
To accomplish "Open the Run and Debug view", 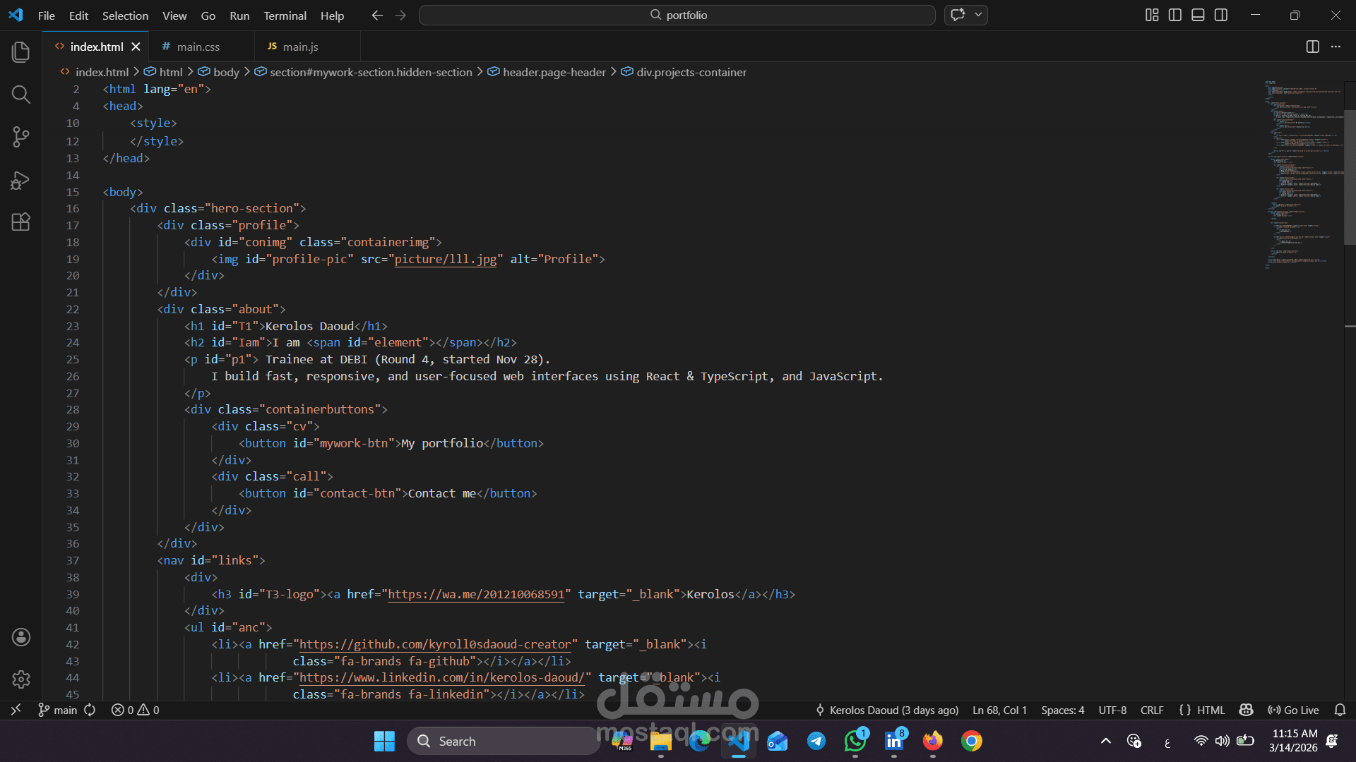I will 21,181.
